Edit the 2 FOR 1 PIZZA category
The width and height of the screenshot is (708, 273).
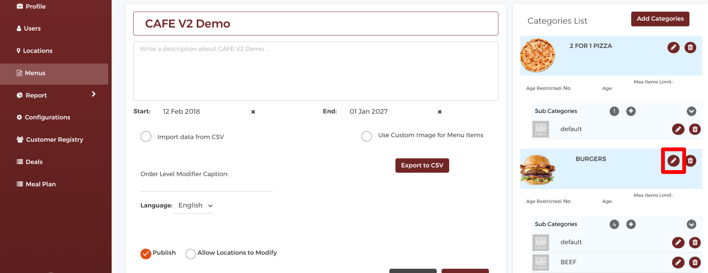click(673, 48)
